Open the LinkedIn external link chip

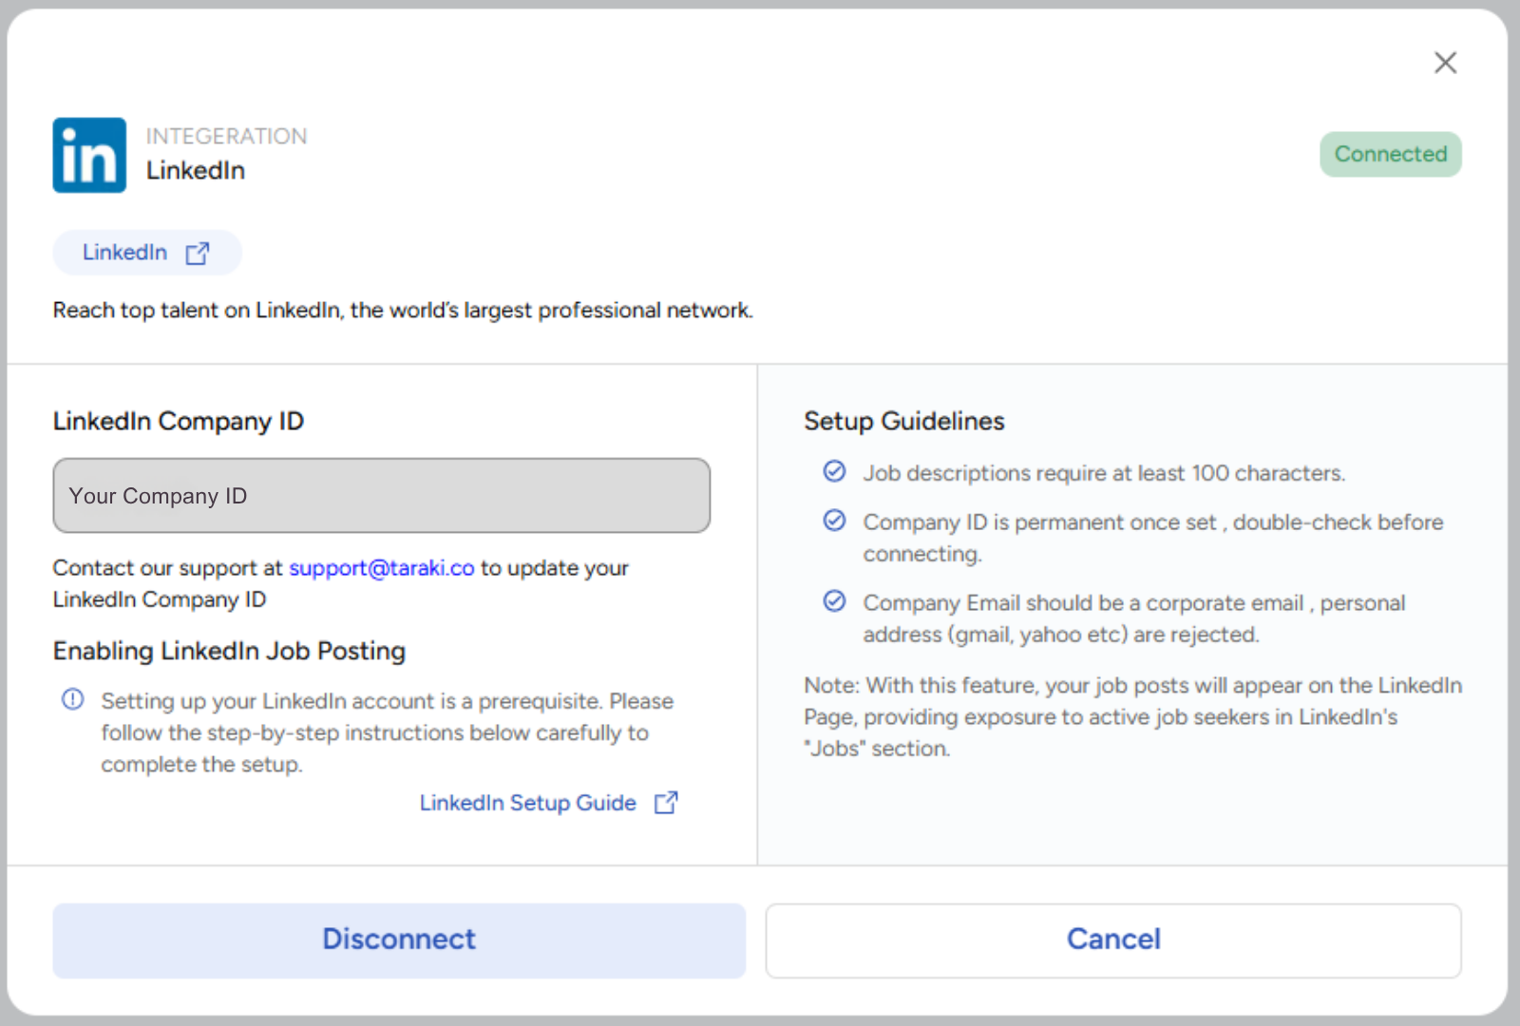147,253
